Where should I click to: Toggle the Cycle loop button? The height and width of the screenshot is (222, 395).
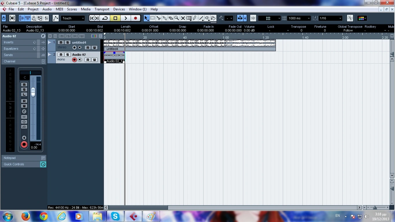click(x=105, y=18)
